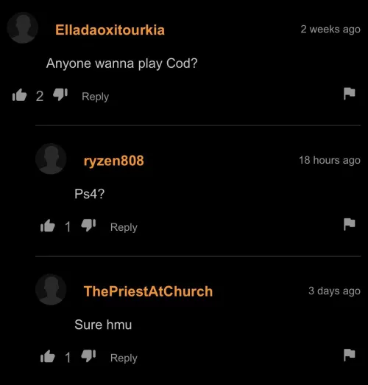Reply to 'Anyone wanna play Cod?' comment

coord(96,97)
